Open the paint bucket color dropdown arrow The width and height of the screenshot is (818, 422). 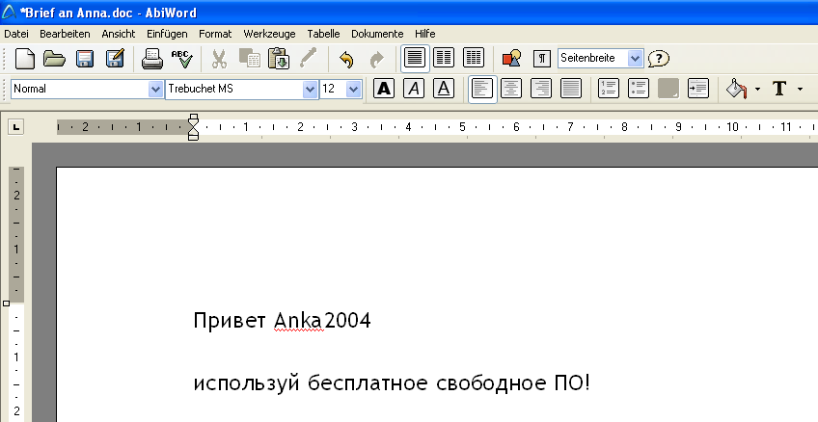pyautogui.click(x=757, y=89)
